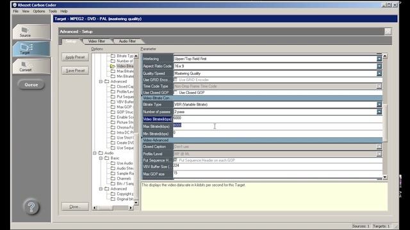
Task: Select the Target panel icon
Action: (31, 49)
